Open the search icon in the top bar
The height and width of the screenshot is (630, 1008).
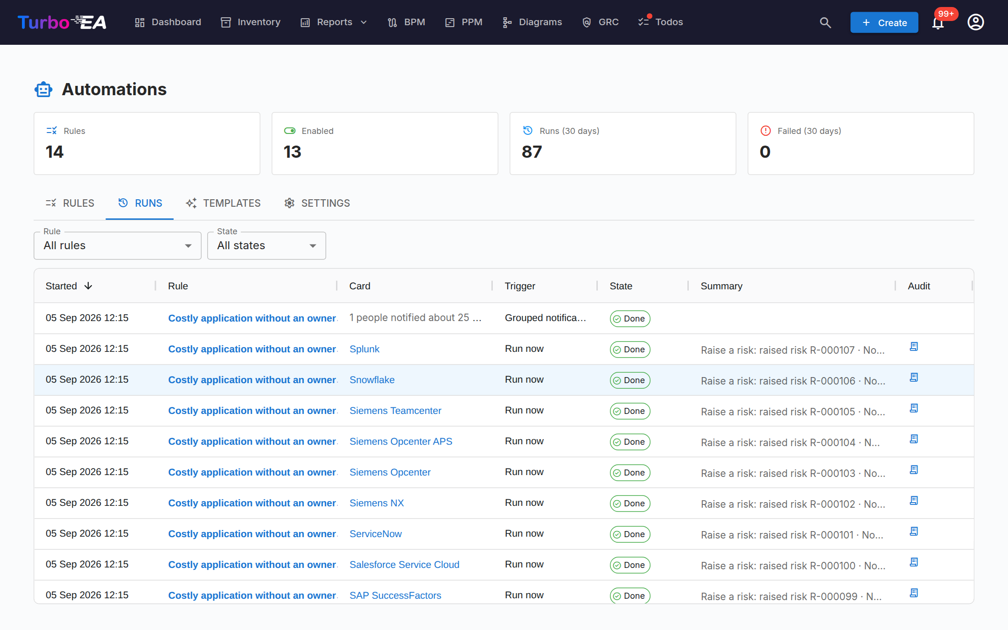pyautogui.click(x=825, y=22)
